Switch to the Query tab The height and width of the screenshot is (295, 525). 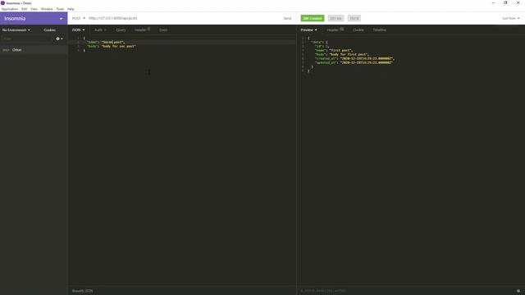(x=121, y=30)
